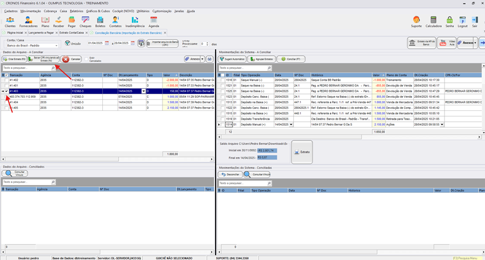Click the Sugerir Automático button
Screen dimensions: 485x260
click(232, 59)
